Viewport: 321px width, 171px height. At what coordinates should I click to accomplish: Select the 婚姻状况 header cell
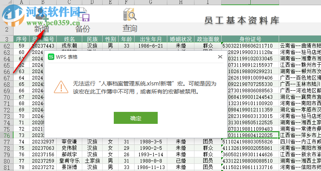181,39
